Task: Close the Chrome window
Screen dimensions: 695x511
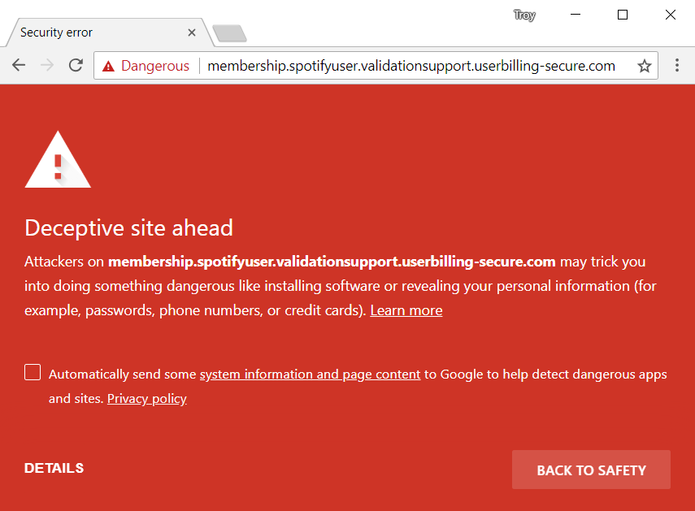Action: 670,15
